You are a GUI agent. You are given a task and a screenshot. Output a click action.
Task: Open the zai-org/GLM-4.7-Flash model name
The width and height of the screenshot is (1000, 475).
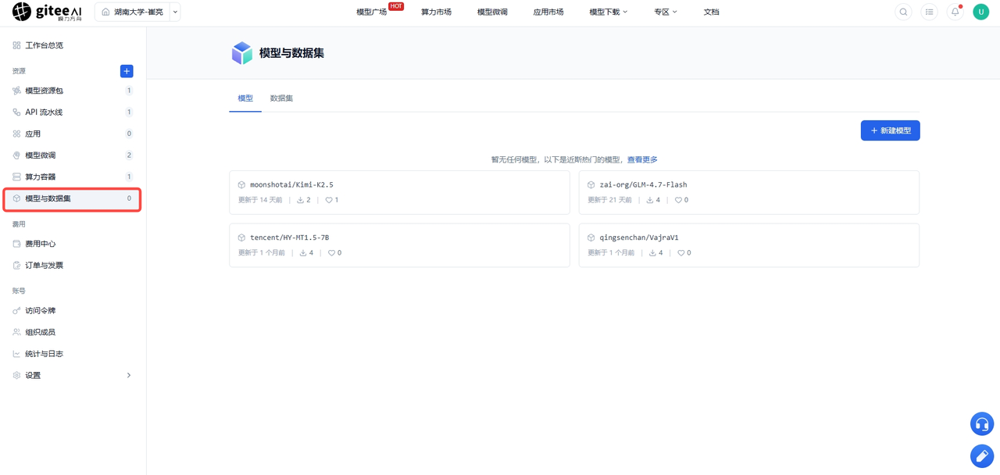click(x=643, y=185)
